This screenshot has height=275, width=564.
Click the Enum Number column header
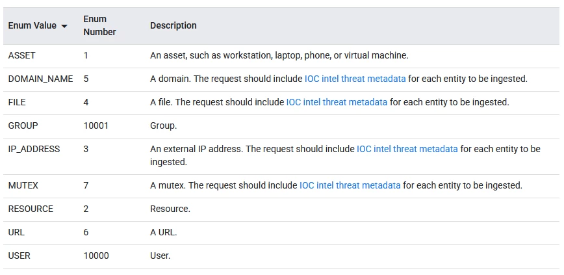click(x=99, y=25)
